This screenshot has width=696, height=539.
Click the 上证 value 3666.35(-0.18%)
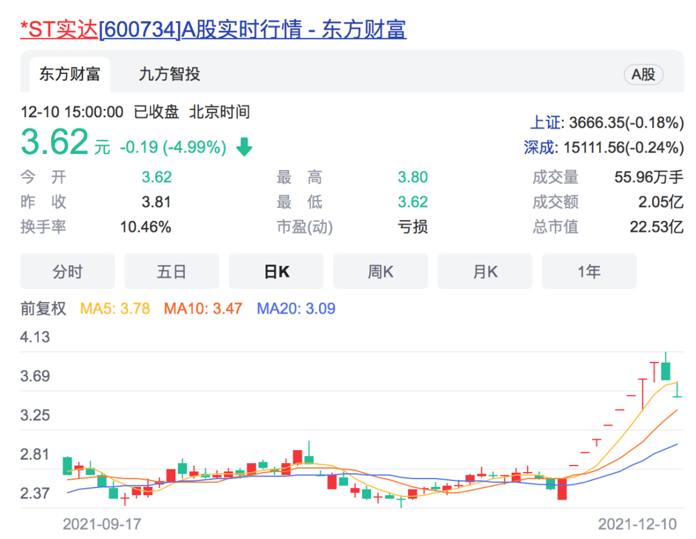pyautogui.click(x=626, y=123)
